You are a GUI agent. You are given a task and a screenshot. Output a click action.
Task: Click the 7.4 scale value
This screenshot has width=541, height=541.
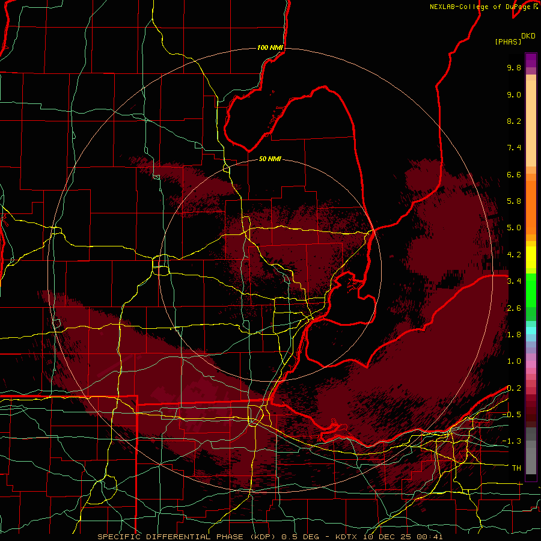(514, 148)
